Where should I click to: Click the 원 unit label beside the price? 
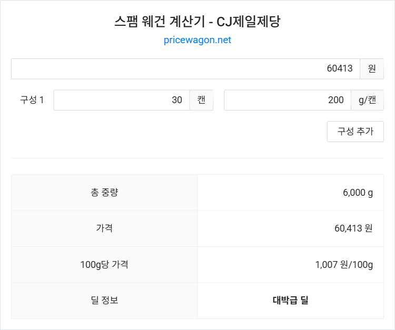[x=372, y=69]
